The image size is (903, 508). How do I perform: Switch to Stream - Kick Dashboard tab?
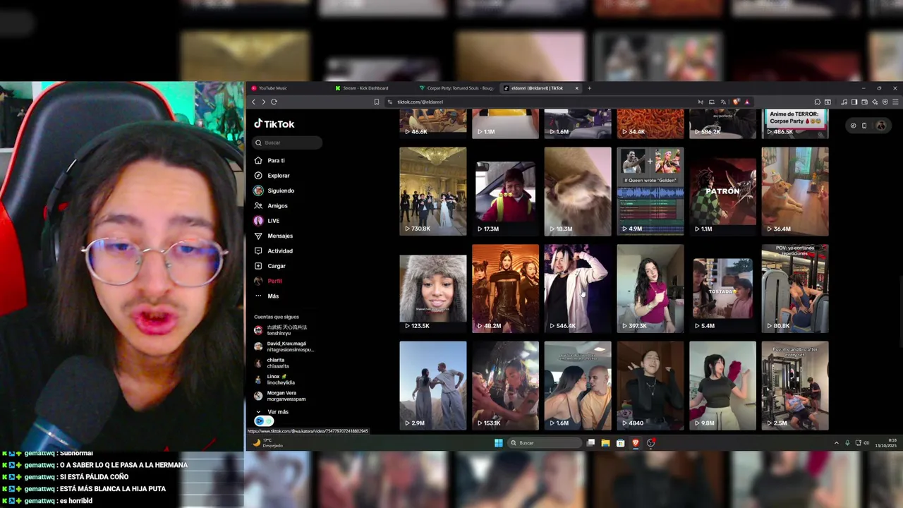pyautogui.click(x=365, y=88)
